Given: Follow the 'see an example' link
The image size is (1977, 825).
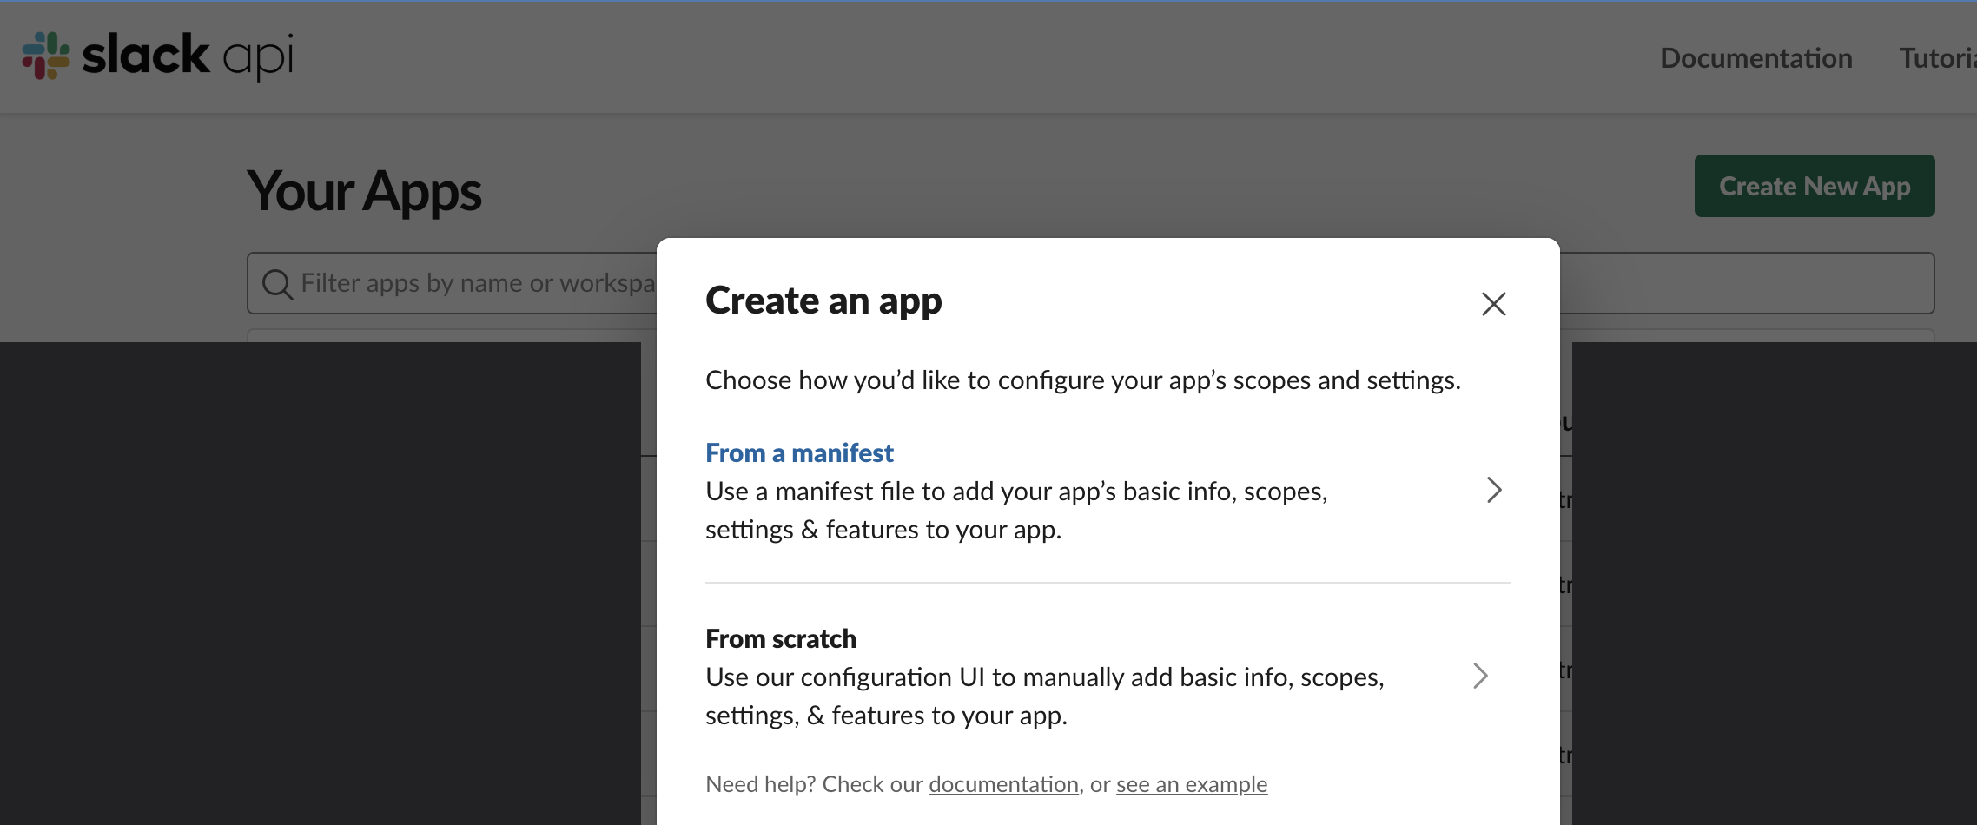Looking at the screenshot, I should (1191, 784).
